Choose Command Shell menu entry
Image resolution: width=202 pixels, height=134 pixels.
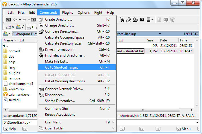[x=77, y=109]
